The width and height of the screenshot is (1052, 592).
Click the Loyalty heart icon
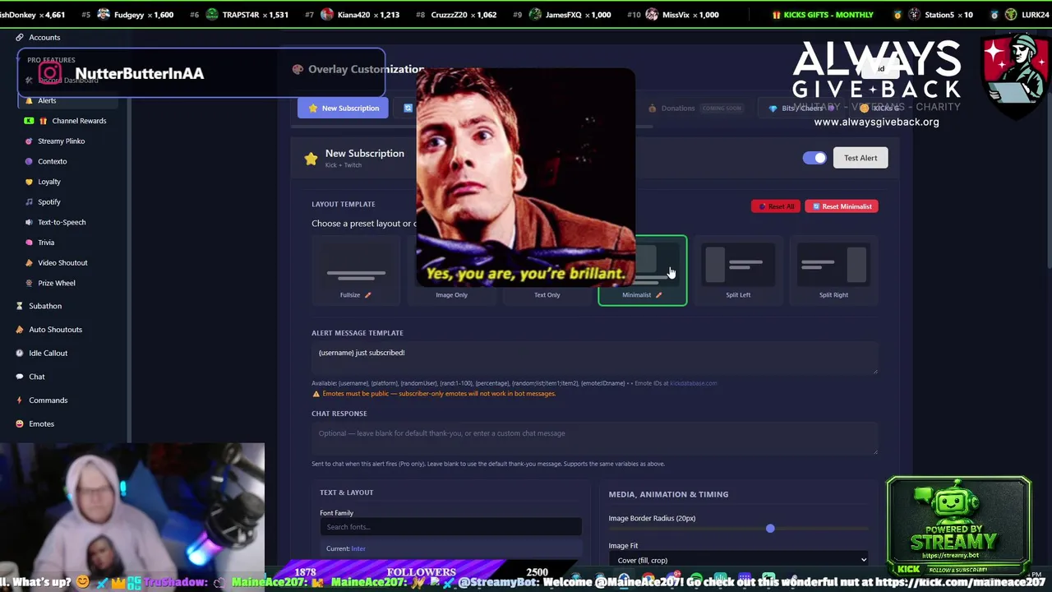29,182
